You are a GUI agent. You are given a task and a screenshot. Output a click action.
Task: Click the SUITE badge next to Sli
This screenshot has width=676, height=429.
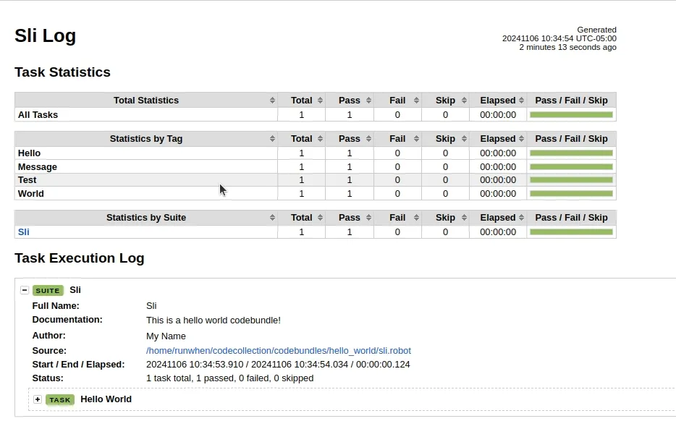pos(48,290)
